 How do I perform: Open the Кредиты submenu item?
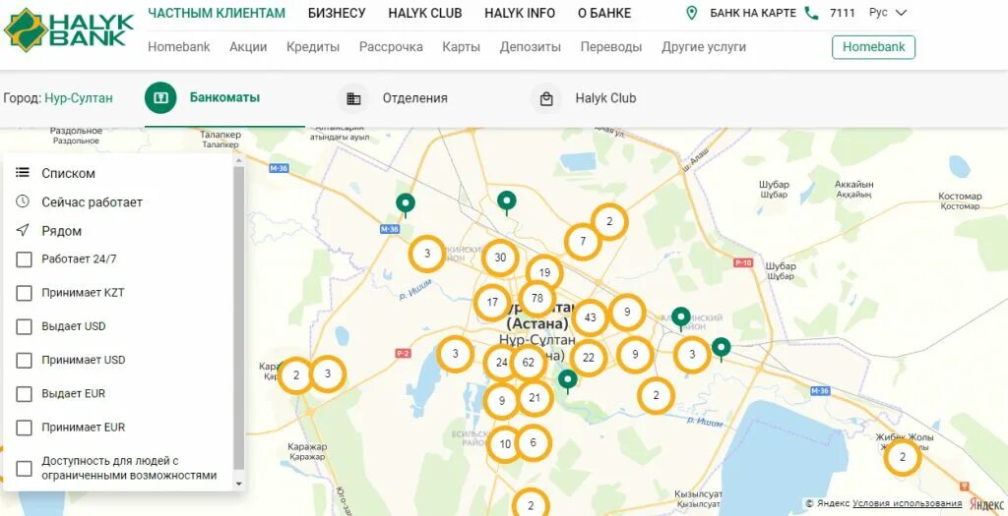coord(313,47)
